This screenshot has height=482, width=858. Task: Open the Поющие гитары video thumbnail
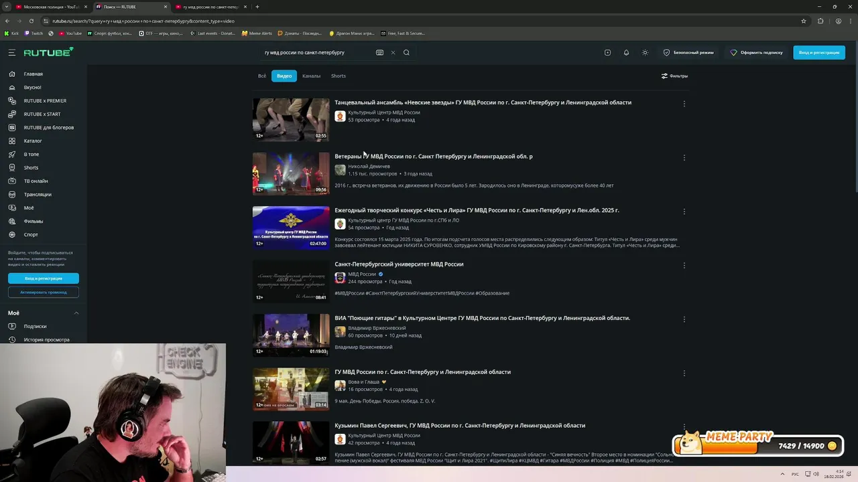point(291,335)
